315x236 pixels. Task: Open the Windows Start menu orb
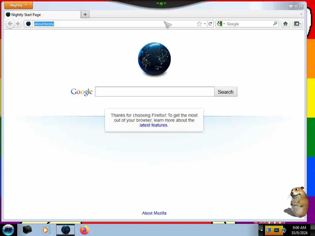(x=8, y=230)
